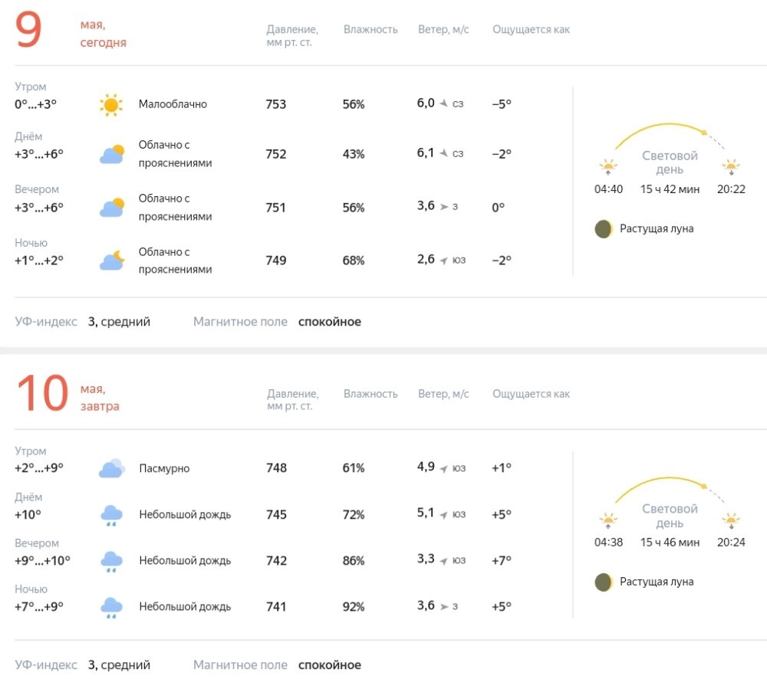Click the humidity value 86%

pos(354,561)
